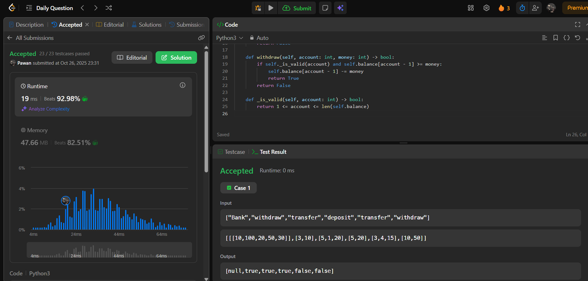Click the format code lines icon
Viewport: 588px width, 281px height.
point(544,38)
